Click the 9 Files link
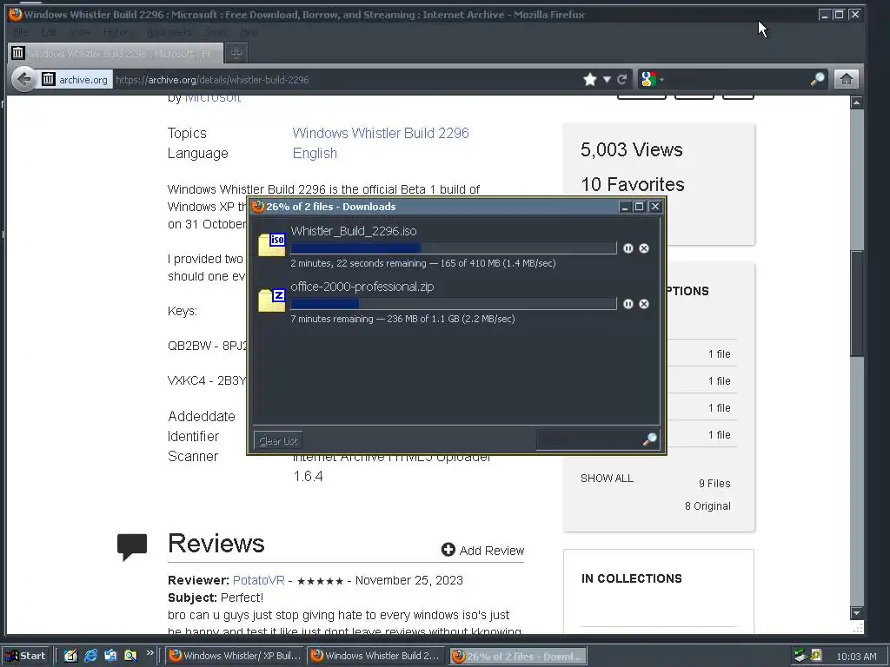Image resolution: width=890 pixels, height=667 pixels. [x=714, y=483]
